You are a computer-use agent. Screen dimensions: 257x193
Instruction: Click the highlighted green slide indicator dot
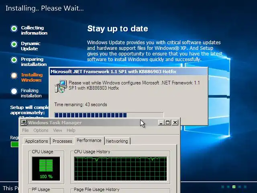[234, 187]
